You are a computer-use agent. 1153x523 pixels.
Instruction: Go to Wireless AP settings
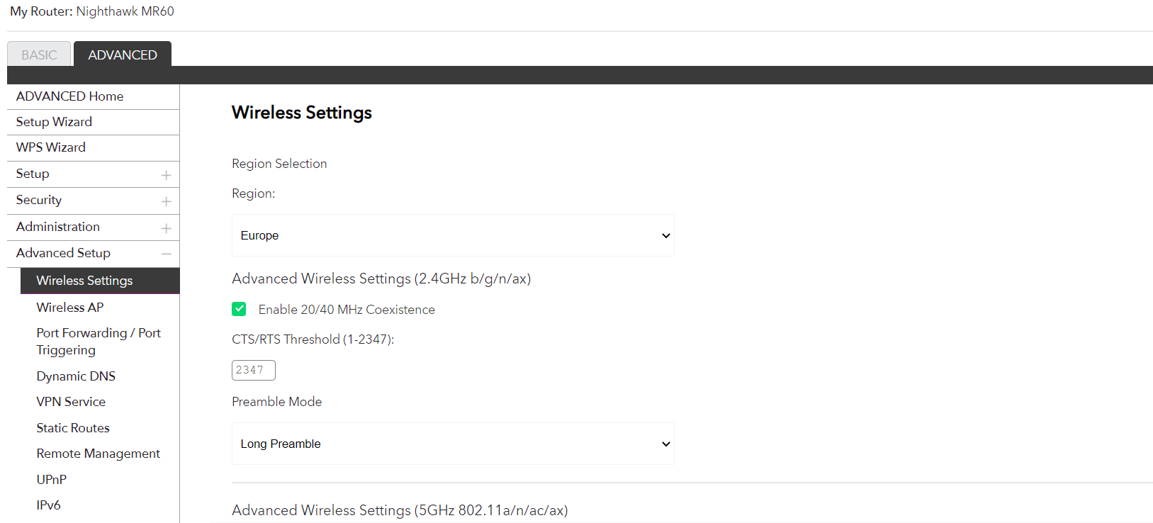click(70, 308)
